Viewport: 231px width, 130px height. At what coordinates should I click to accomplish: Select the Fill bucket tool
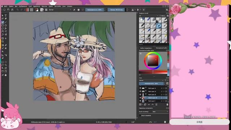(3, 51)
